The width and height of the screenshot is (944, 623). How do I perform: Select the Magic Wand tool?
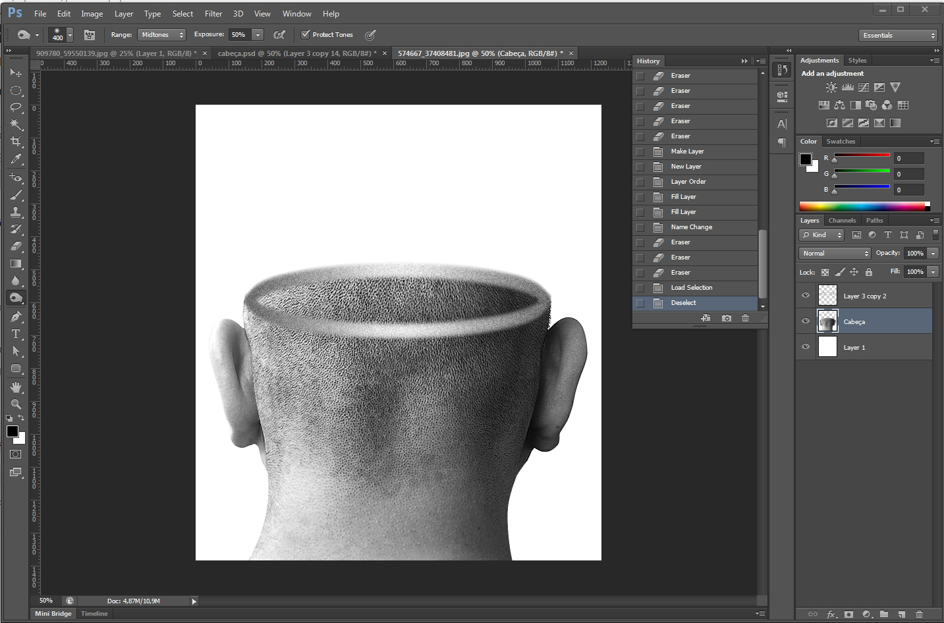(16, 124)
